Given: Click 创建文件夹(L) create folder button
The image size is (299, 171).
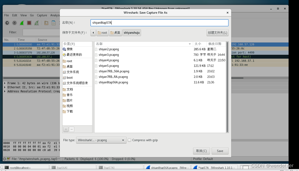Looking at the screenshot, I should click(x=217, y=33).
